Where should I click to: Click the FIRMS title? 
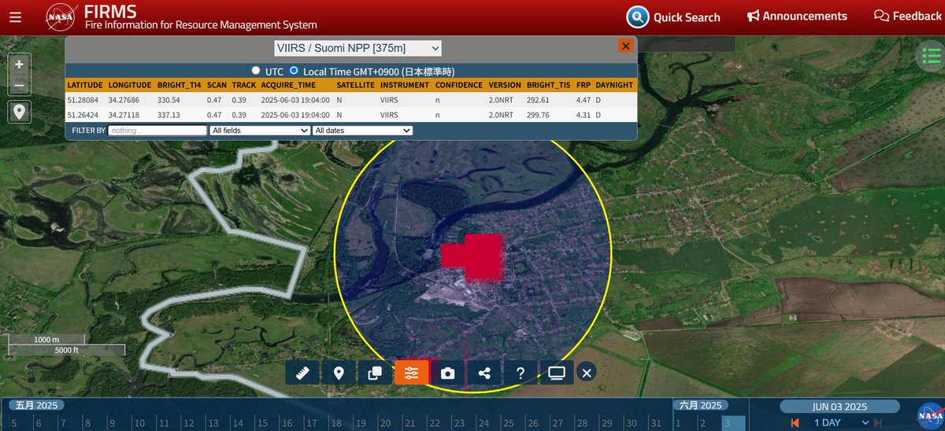click(110, 11)
